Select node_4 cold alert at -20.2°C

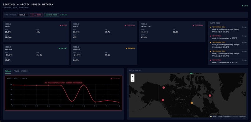228,29
